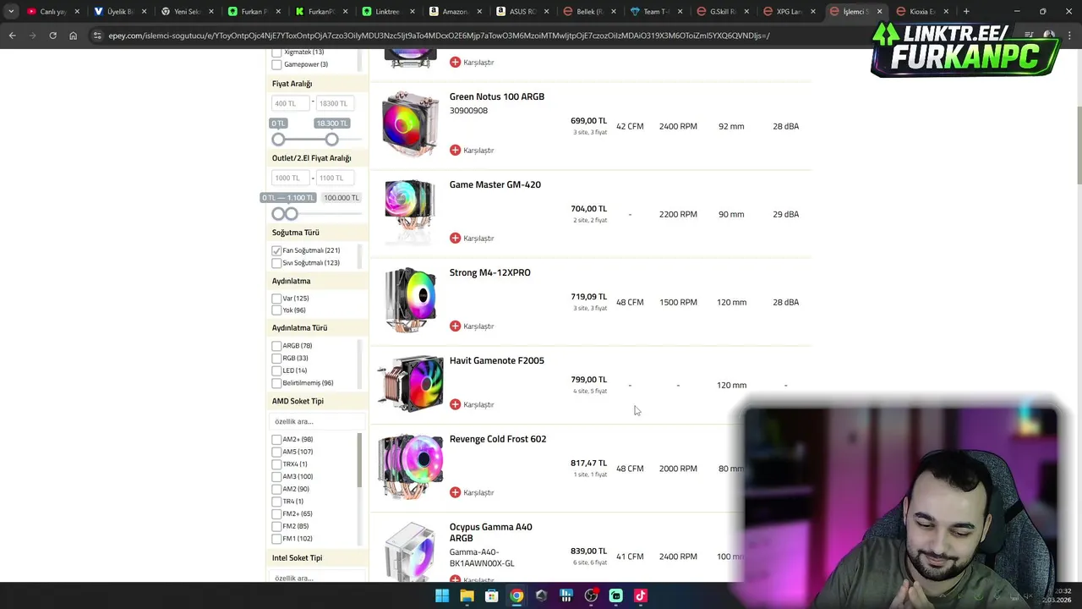The image size is (1082, 609).
Task: Switch to Üyelik Bilgileri tab
Action: tap(119, 11)
